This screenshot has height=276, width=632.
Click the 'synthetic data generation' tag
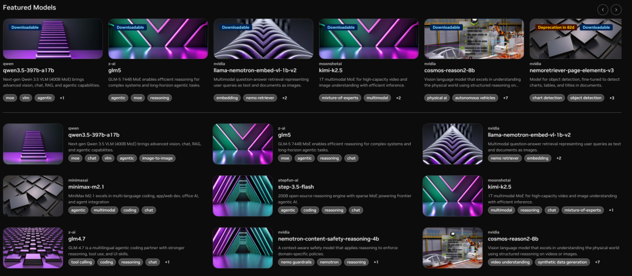[562, 262]
